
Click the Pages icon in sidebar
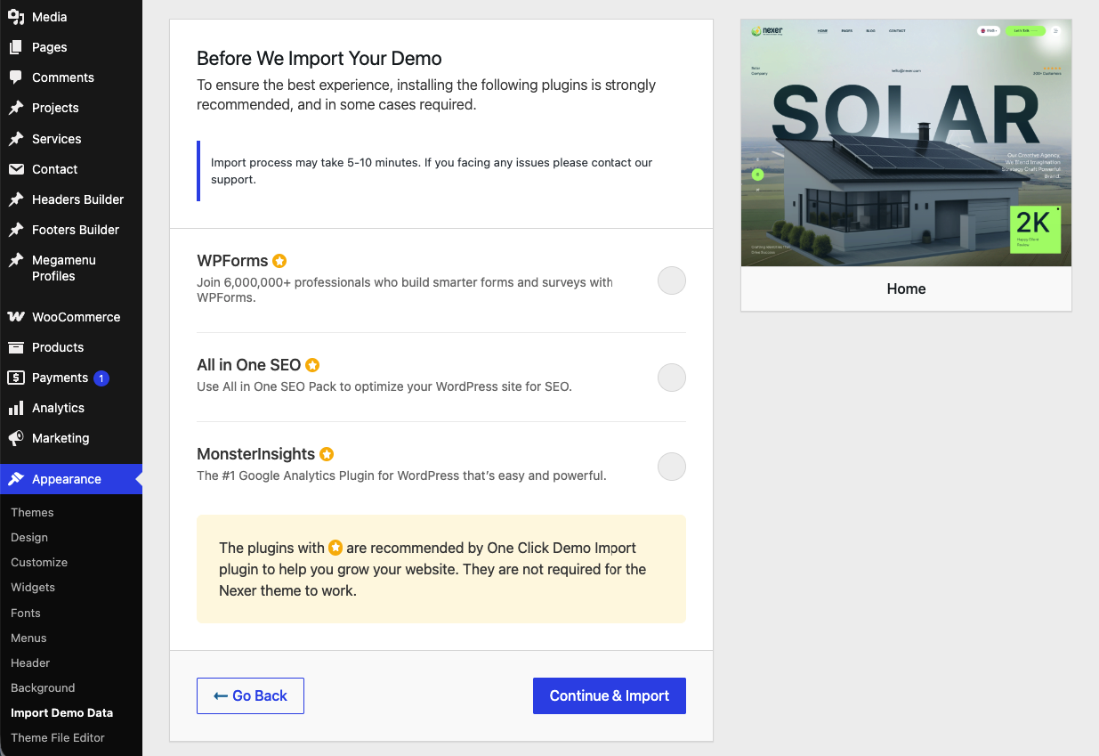click(16, 47)
